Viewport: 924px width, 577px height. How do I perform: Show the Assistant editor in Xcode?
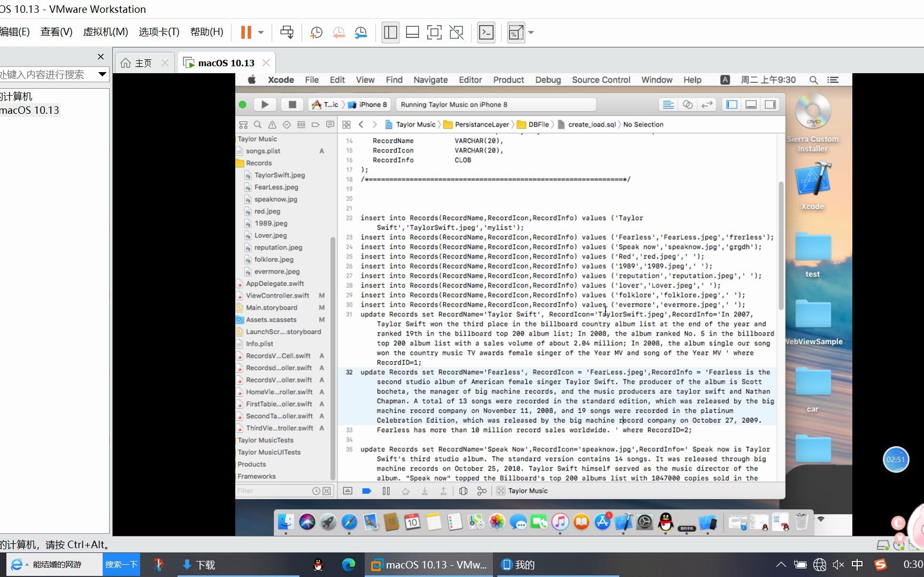tap(688, 105)
